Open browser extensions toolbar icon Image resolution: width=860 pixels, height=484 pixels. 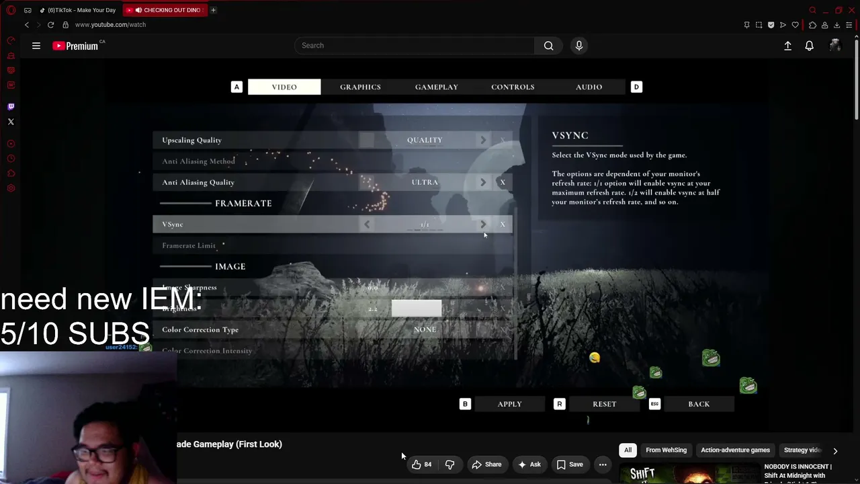(812, 25)
